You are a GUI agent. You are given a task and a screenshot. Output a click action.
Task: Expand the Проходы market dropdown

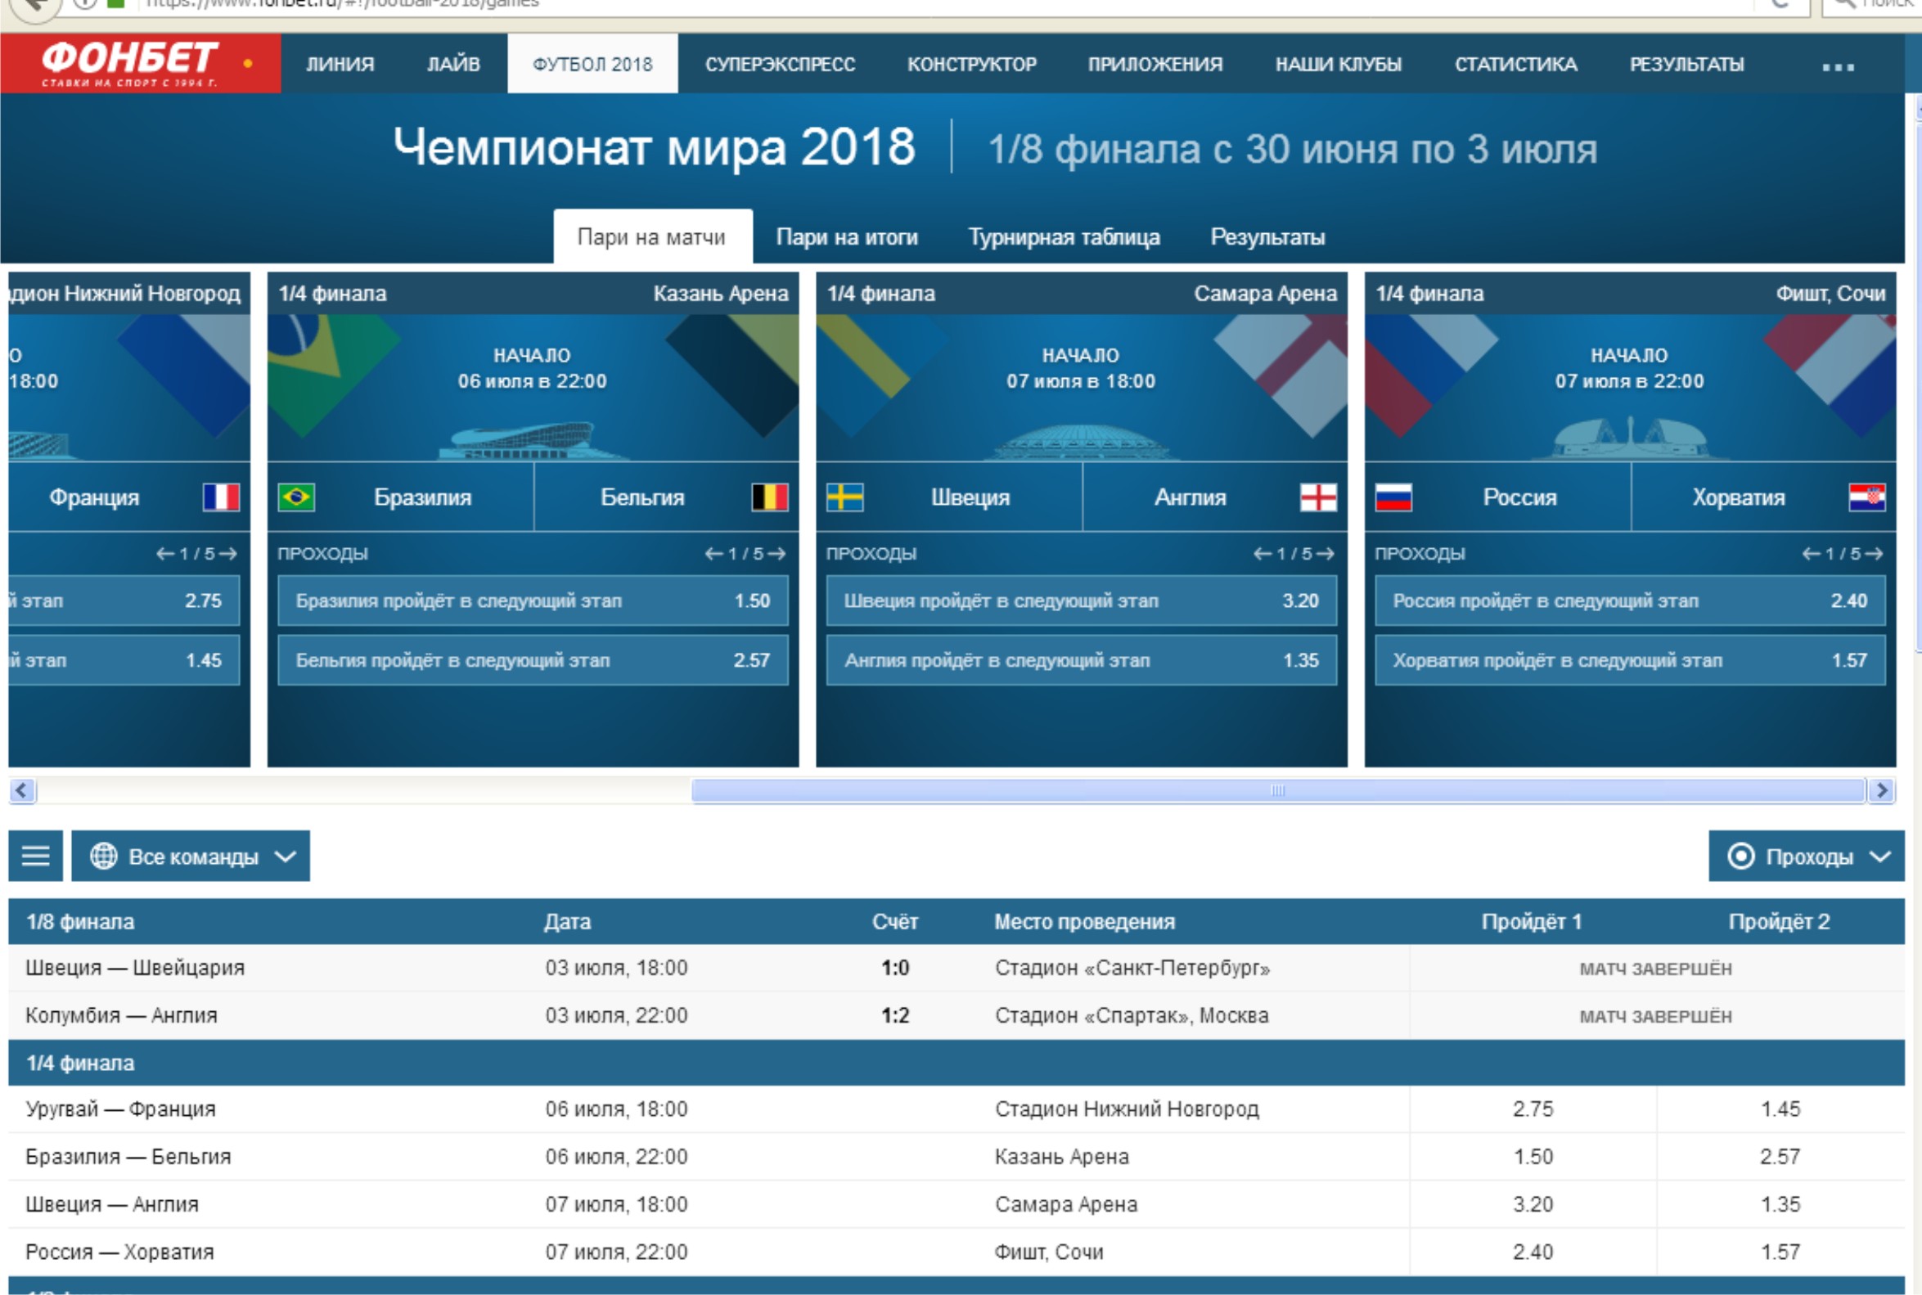(1807, 856)
